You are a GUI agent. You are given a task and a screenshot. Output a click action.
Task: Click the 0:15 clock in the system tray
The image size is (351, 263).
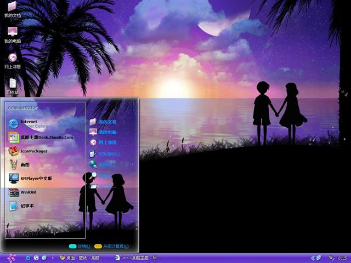point(342,258)
